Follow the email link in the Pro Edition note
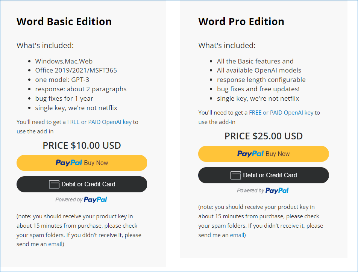Image resolution: width=358 pixels, height=272 pixels. (237, 235)
